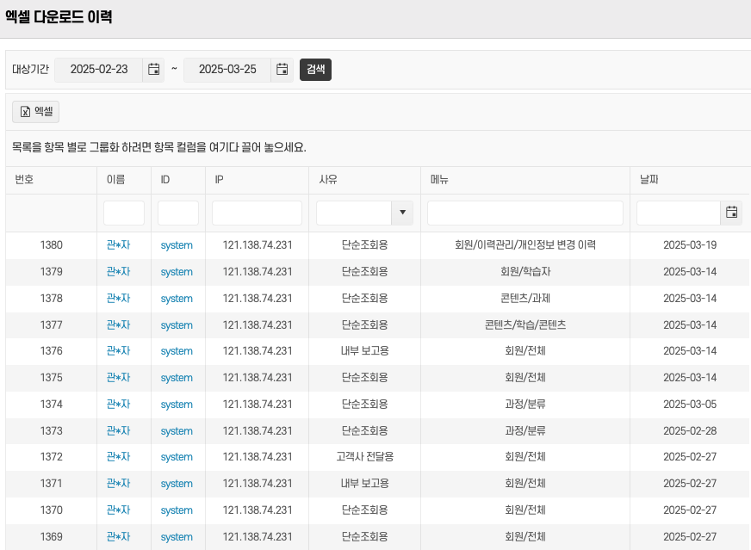Open 관*자 link in row 1372
Screen dimensions: 751x550
click(x=118, y=457)
